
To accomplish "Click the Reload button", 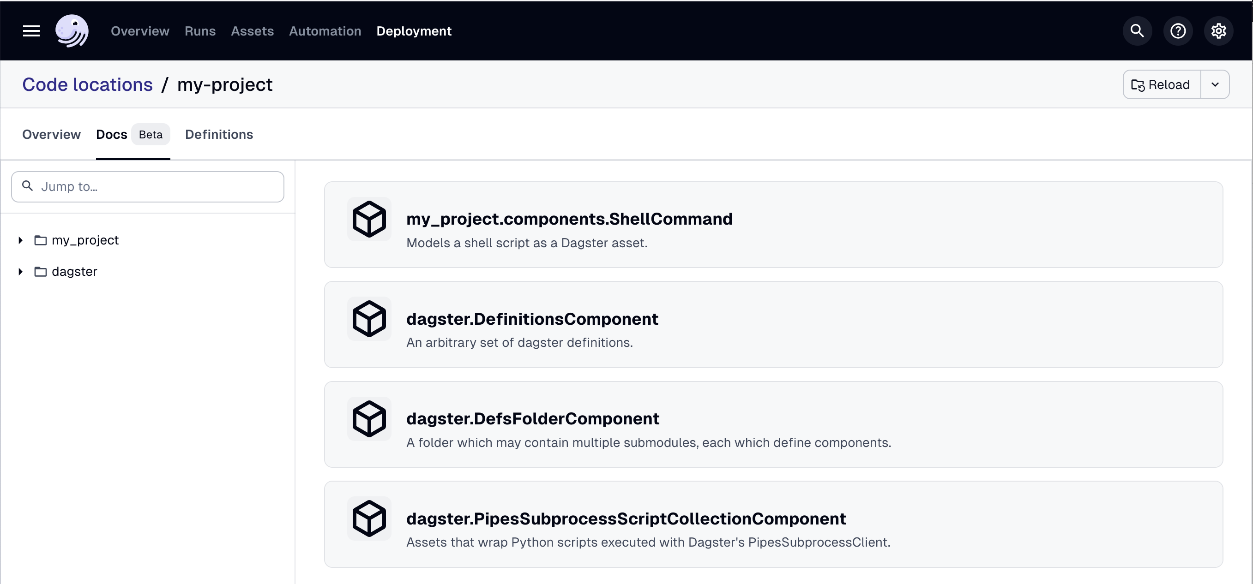I will [1160, 84].
